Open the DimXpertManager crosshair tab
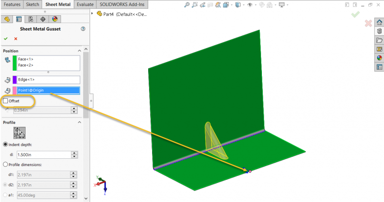The height and width of the screenshot is (202, 384). [x=43, y=19]
